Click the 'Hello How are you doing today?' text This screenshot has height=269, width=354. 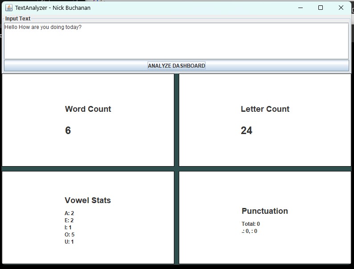[43, 27]
